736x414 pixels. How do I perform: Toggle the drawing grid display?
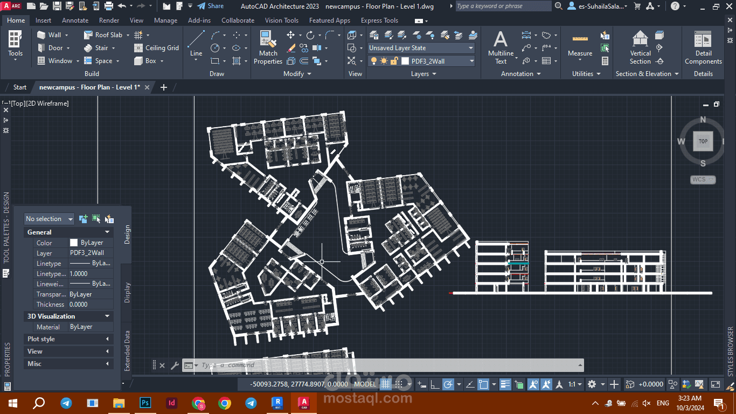[x=385, y=384]
